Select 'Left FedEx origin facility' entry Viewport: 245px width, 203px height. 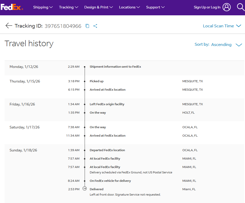(x=107, y=104)
